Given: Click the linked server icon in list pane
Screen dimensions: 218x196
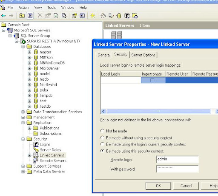Looking at the screenshot, I should point(117,35).
